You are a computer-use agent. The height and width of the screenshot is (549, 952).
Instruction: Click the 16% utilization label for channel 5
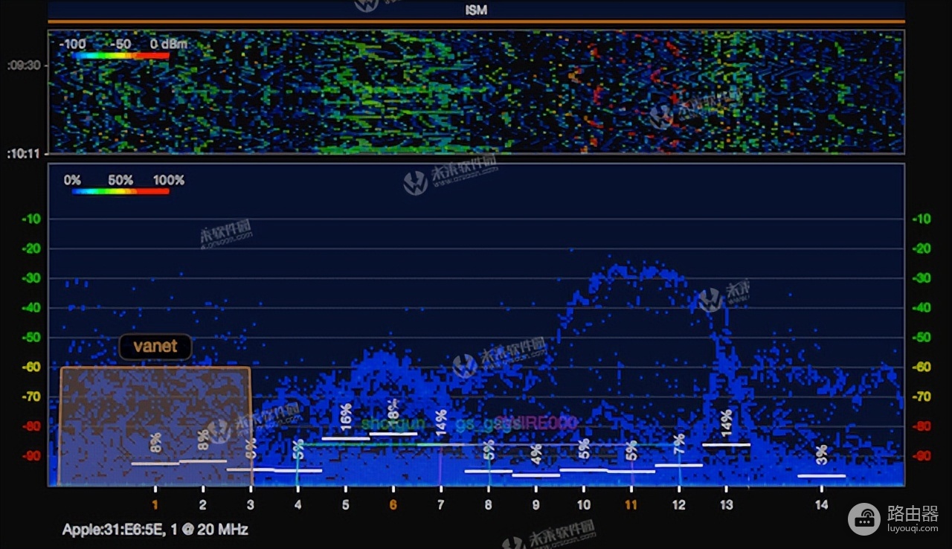click(346, 417)
